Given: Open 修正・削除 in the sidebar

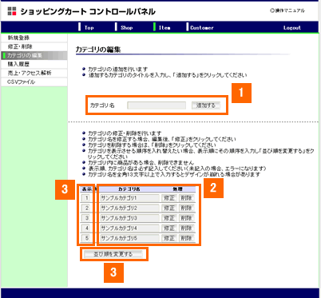Looking at the screenshot, I should (34, 46).
